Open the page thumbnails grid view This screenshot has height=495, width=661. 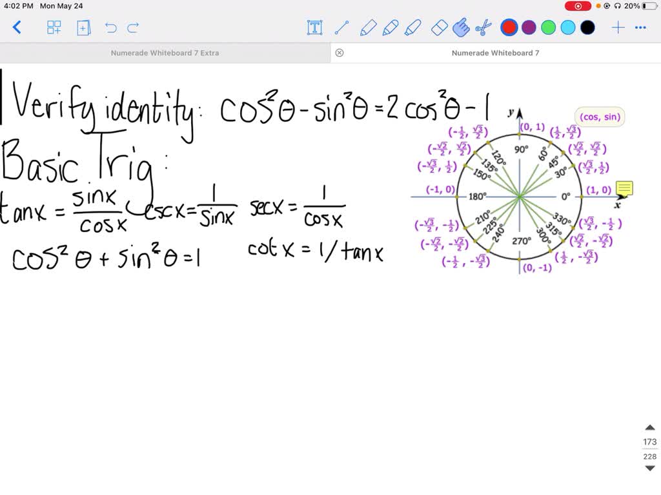coord(54,27)
